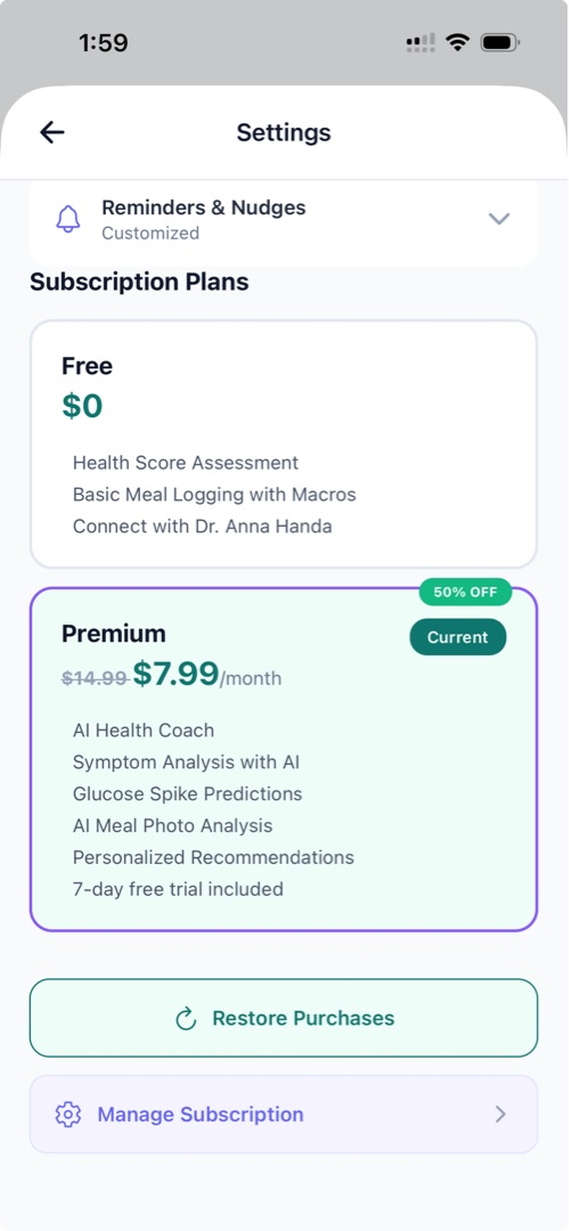Viewport: 569px width, 1231px height.
Task: Click the circular restore arrow icon
Action: (x=186, y=1018)
